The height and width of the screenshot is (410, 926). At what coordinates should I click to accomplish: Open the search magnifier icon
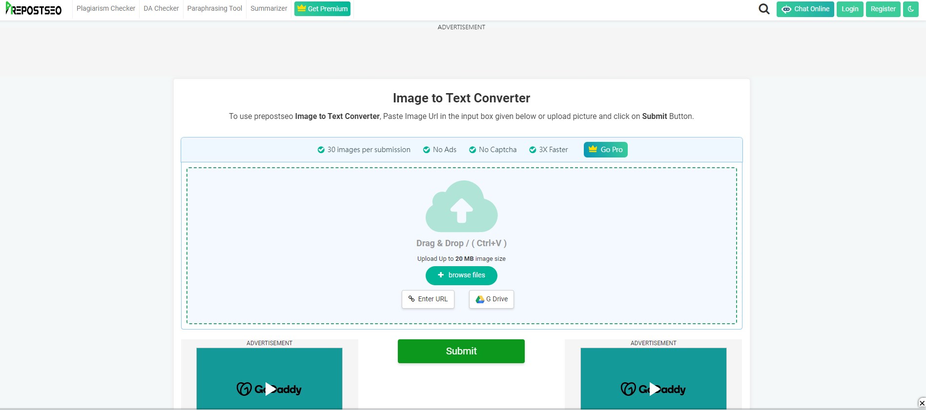pos(764,9)
